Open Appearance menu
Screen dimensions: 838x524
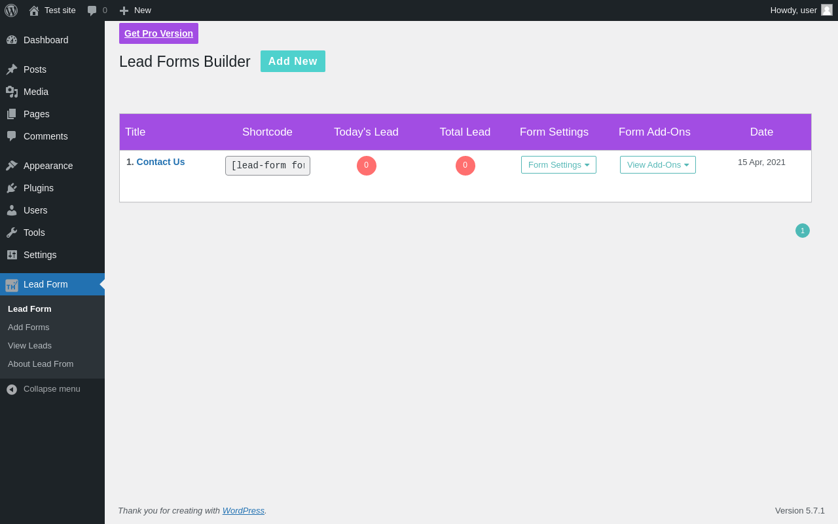click(52, 166)
